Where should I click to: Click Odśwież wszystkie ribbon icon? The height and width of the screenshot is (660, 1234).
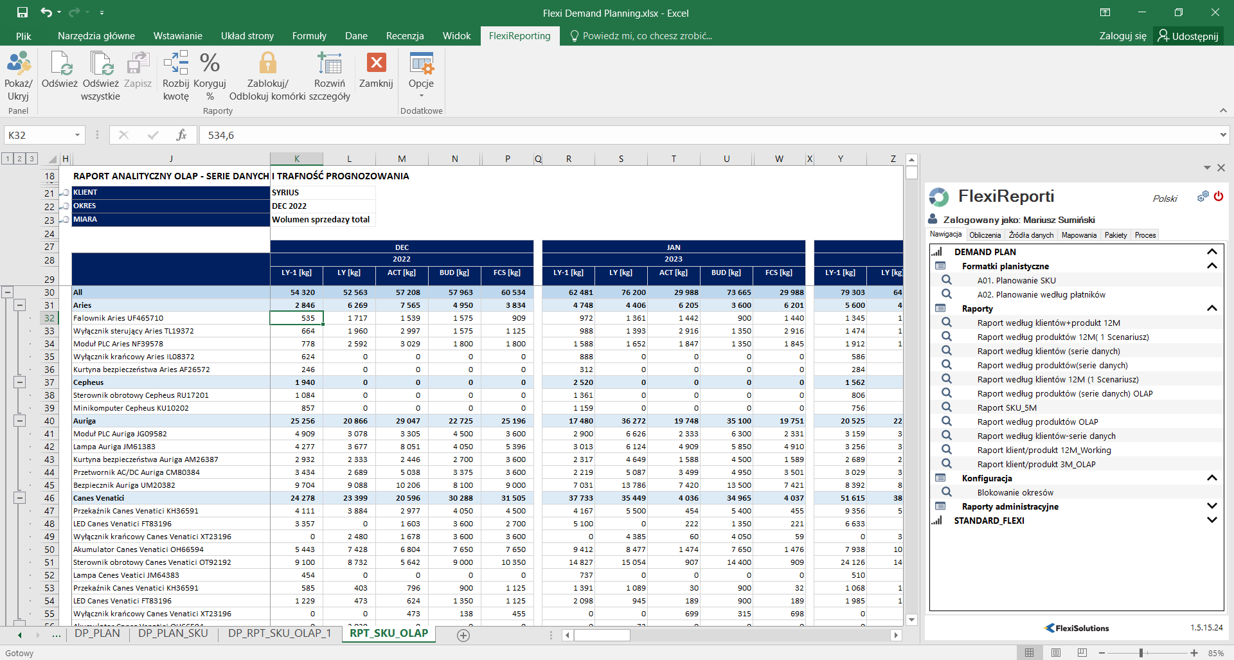coord(101,64)
